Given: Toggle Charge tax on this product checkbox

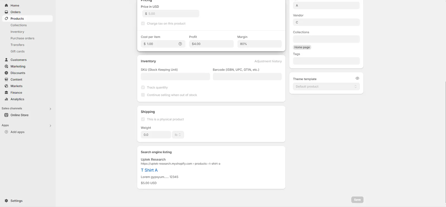Looking at the screenshot, I should pyautogui.click(x=143, y=23).
